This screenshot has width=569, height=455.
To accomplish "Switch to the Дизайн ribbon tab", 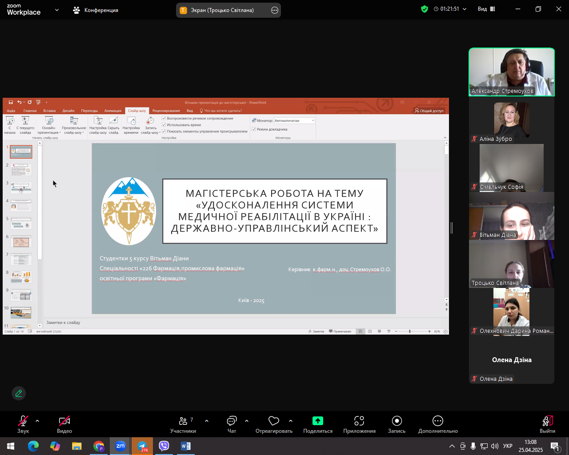I will (68, 111).
